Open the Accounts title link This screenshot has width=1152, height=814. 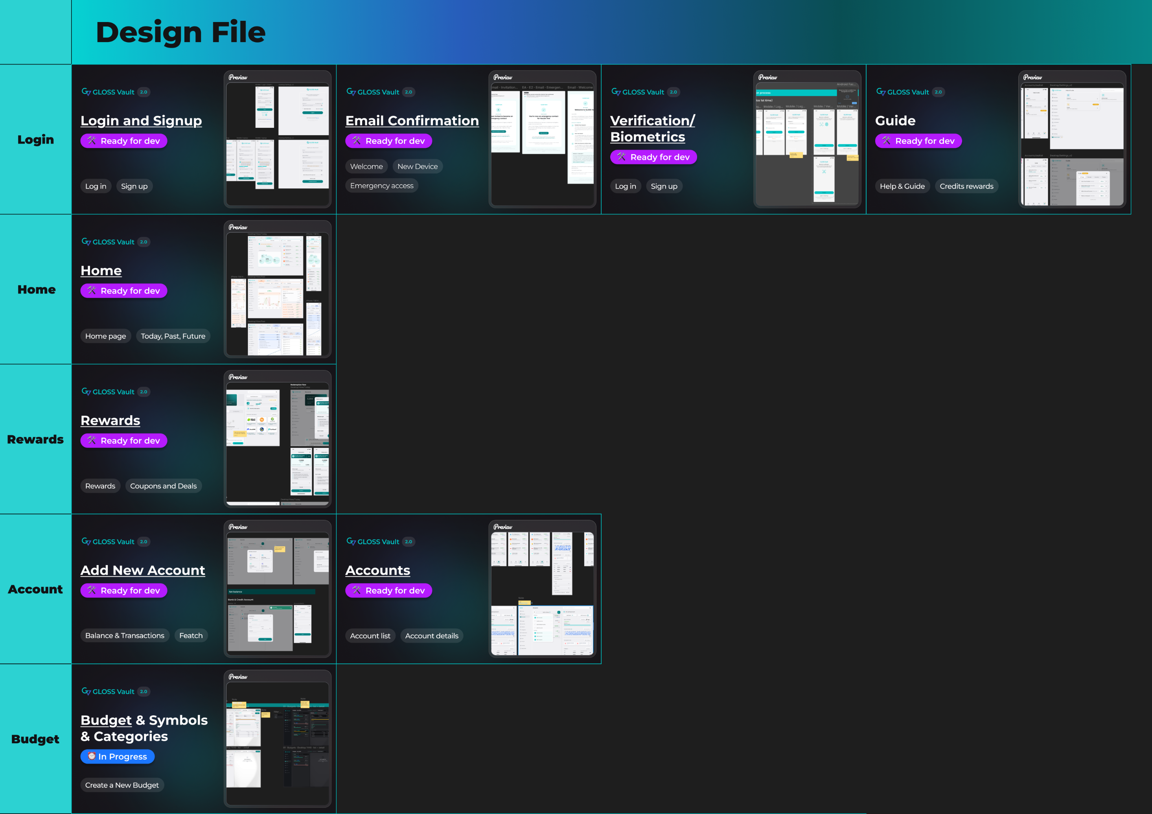pos(378,570)
